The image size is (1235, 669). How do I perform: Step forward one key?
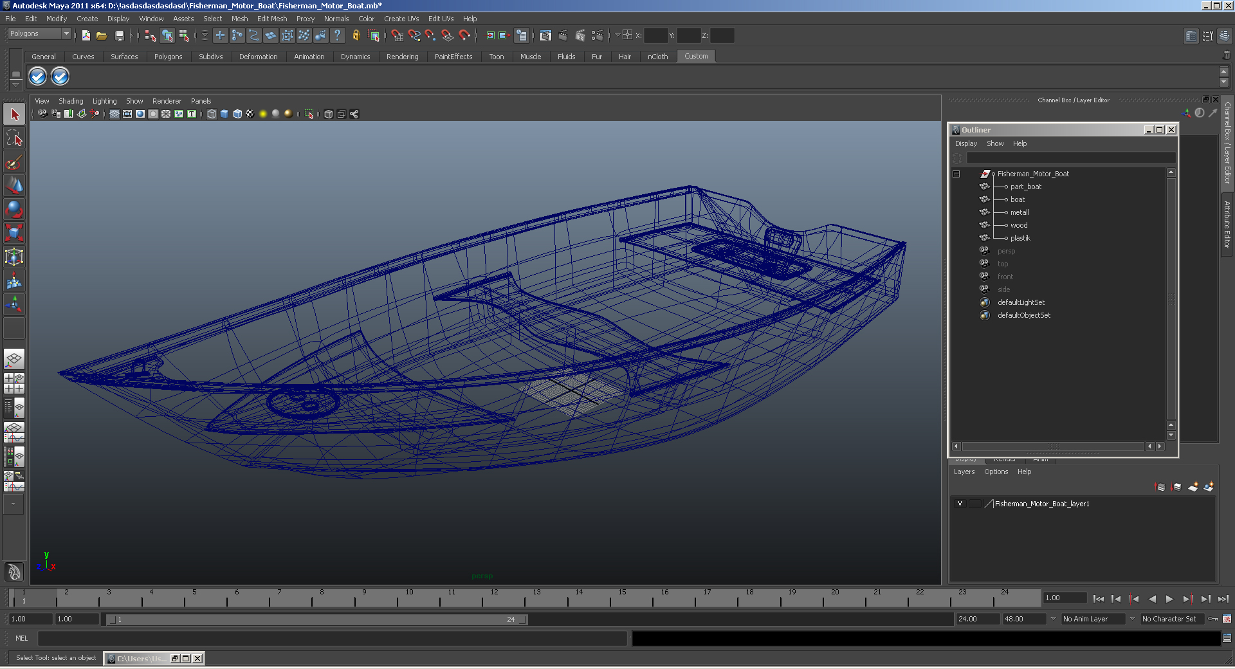[x=1187, y=599]
